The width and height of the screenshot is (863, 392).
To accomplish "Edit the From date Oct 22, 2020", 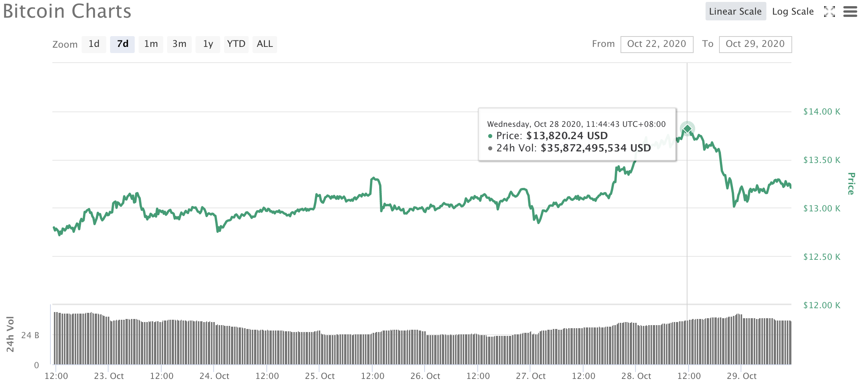I will point(657,44).
